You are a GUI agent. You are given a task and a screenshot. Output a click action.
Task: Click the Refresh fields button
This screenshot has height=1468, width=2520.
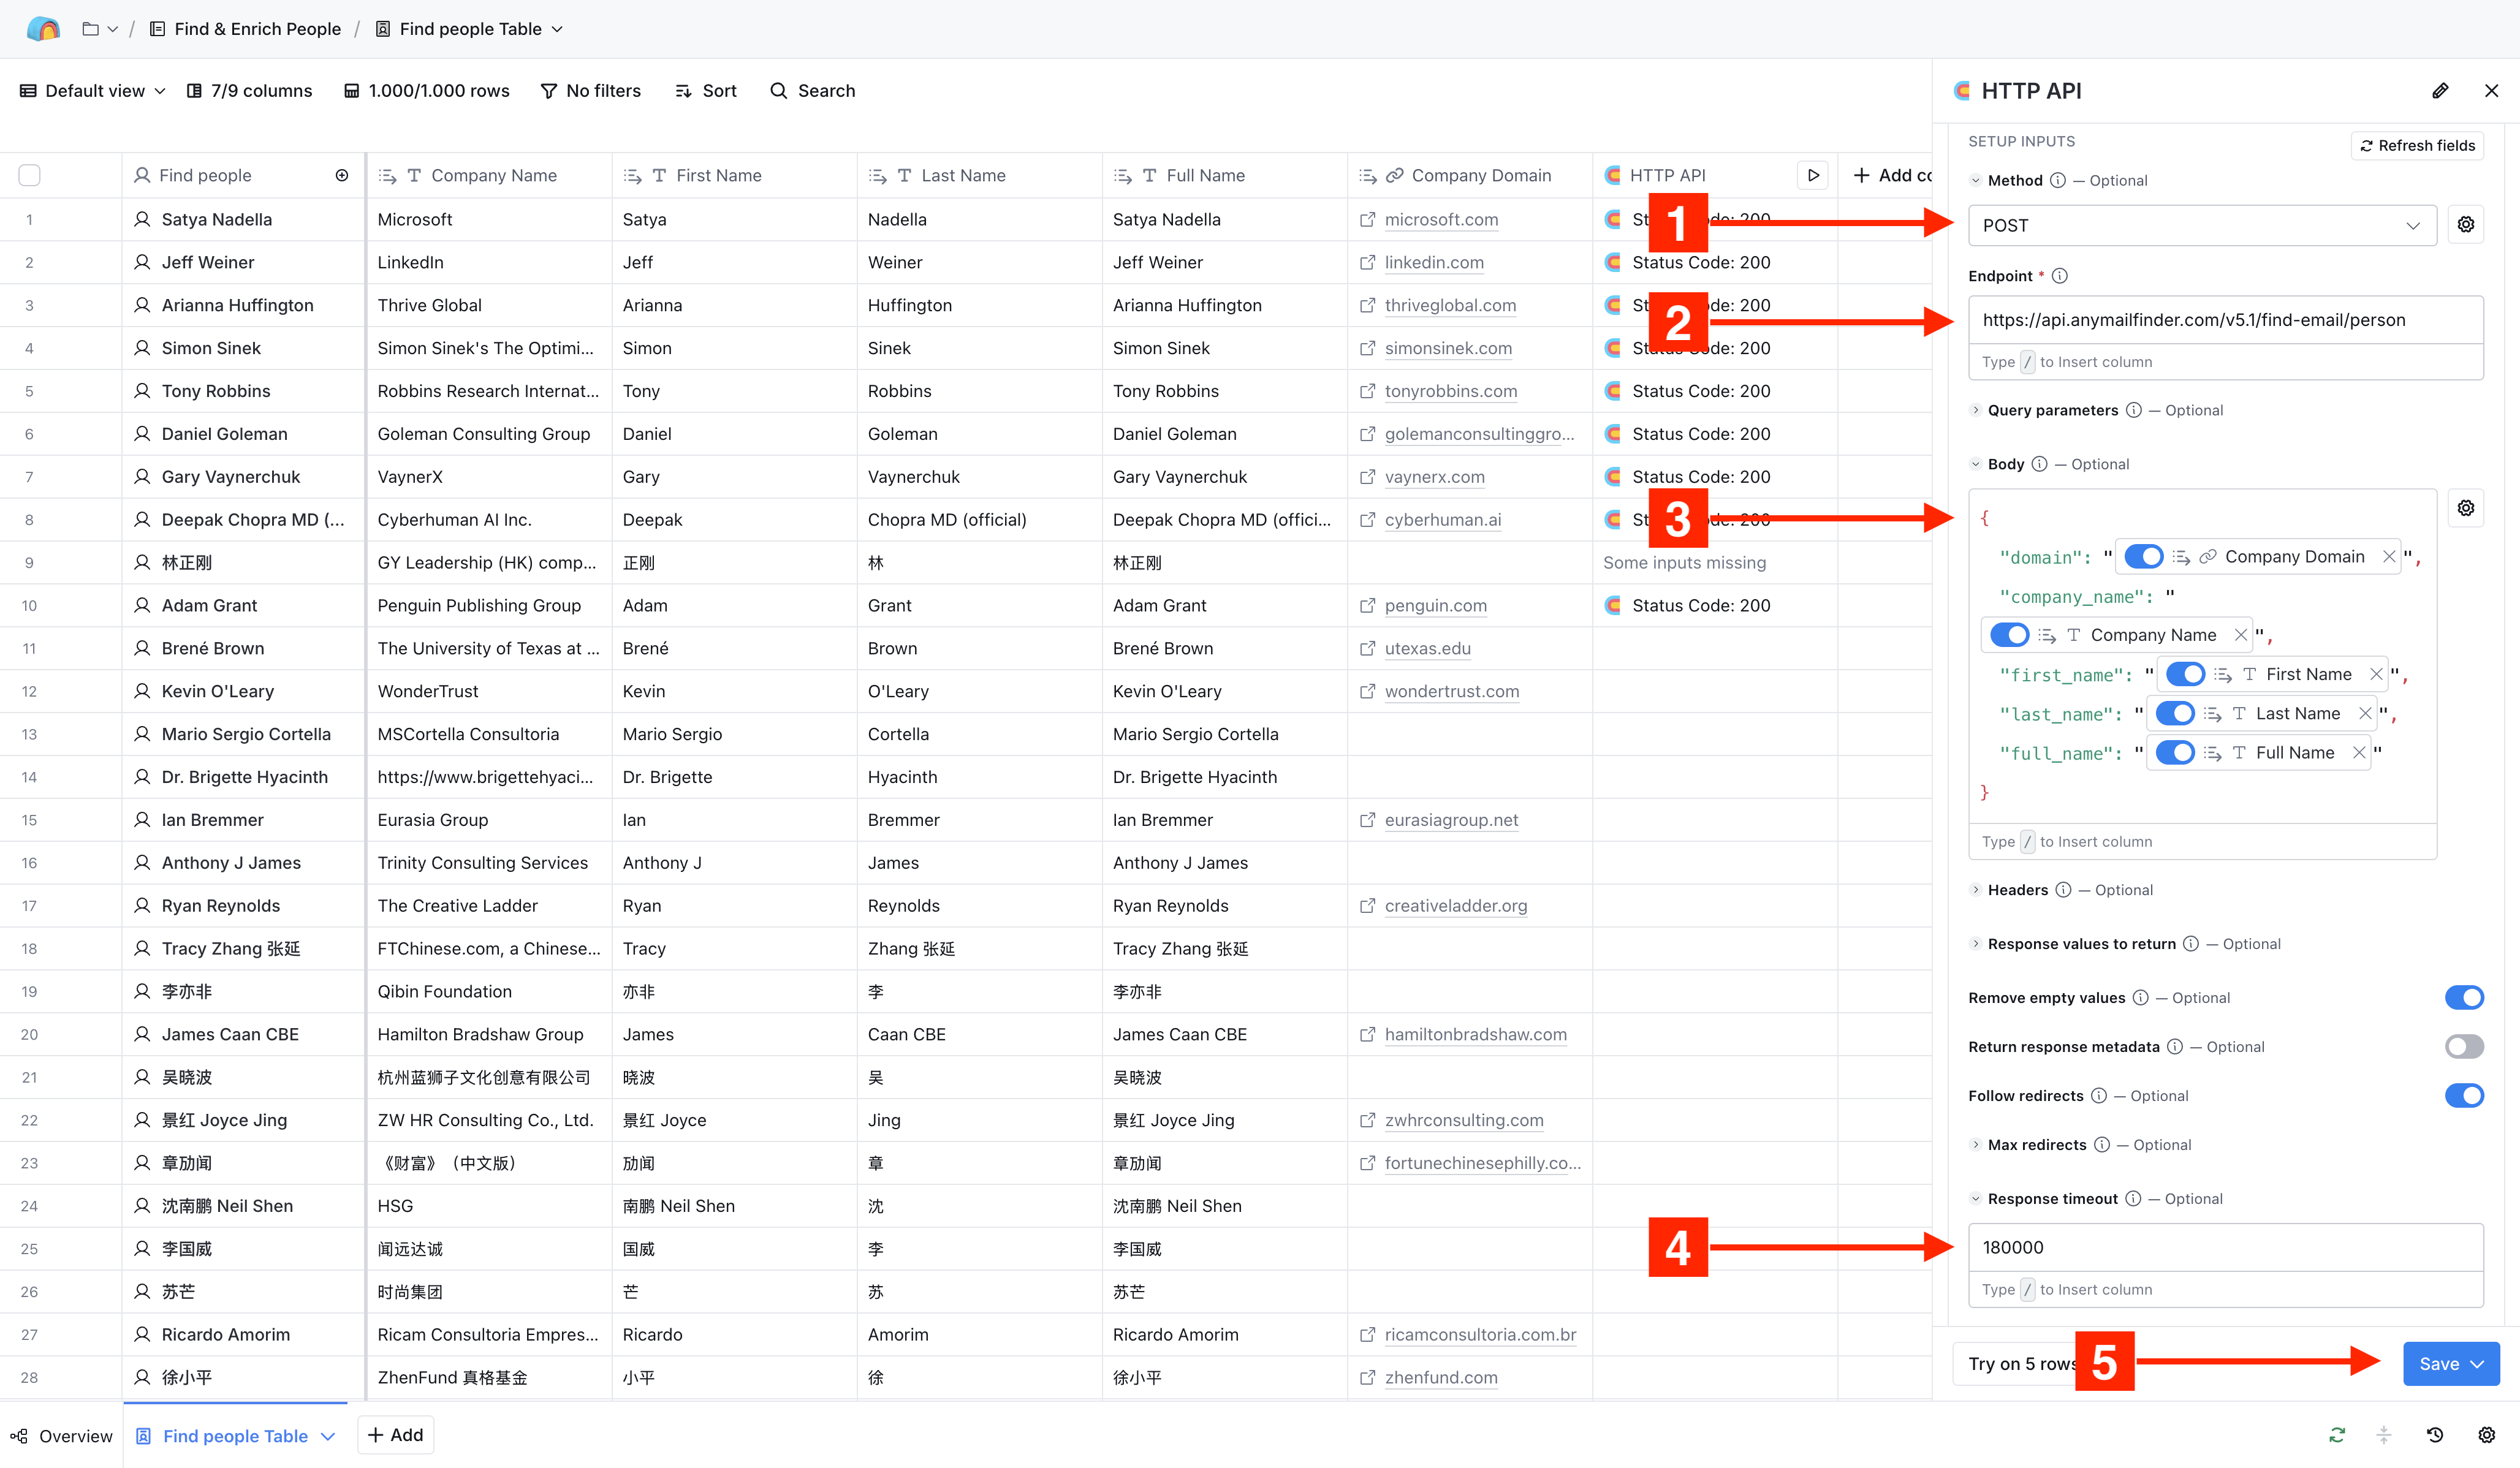[x=2417, y=145]
